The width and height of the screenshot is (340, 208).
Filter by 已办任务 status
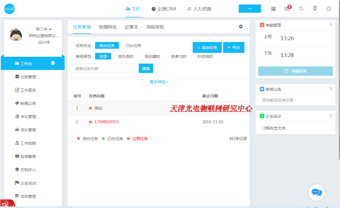[x=134, y=46]
